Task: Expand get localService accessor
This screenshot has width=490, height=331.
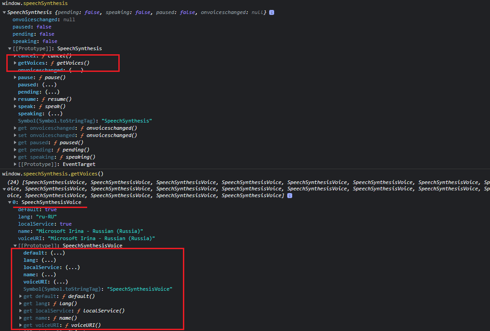Action: pyautogui.click(x=21, y=311)
